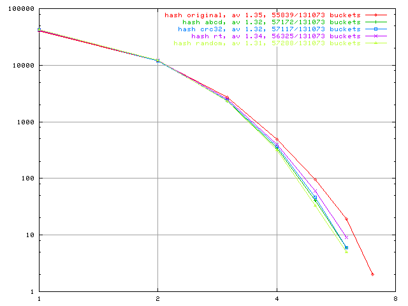Click the purple x legend marker for hash rt
The height and width of the screenshot is (306, 408).
coord(376,36)
